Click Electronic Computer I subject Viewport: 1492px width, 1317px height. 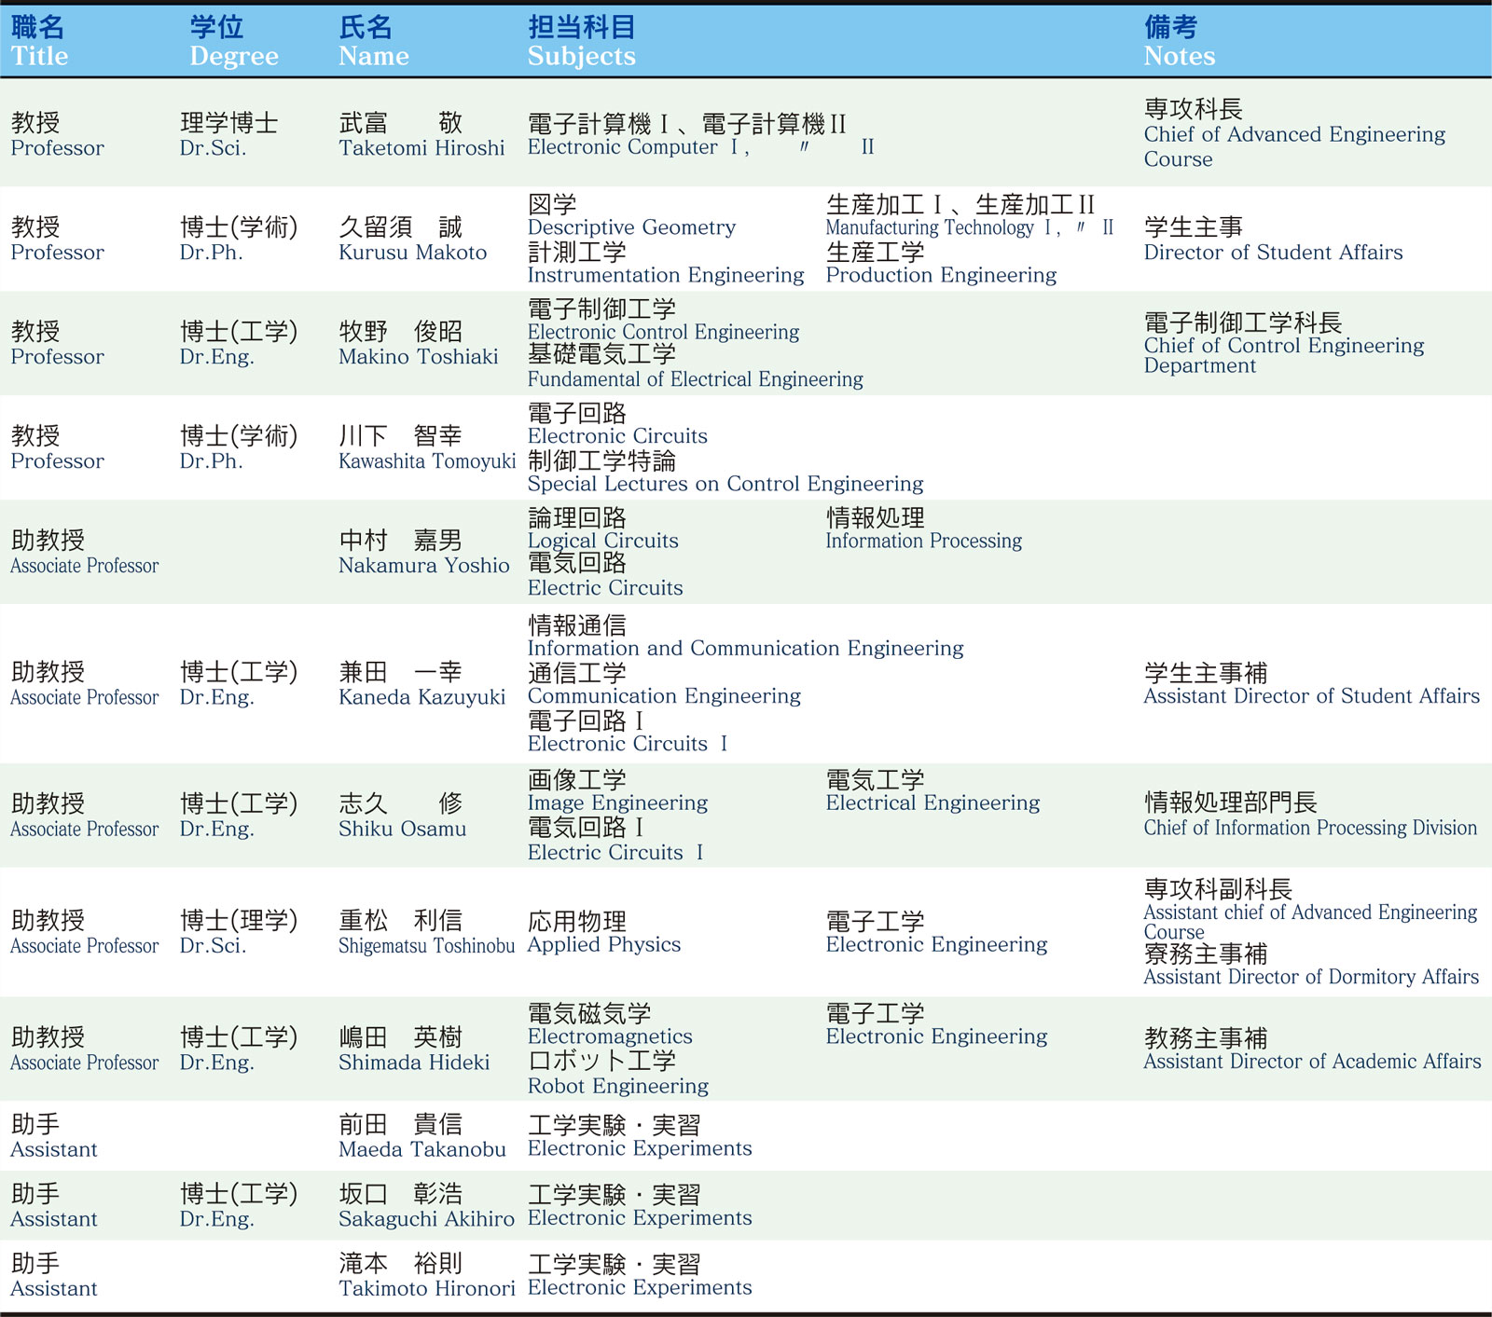(x=637, y=147)
